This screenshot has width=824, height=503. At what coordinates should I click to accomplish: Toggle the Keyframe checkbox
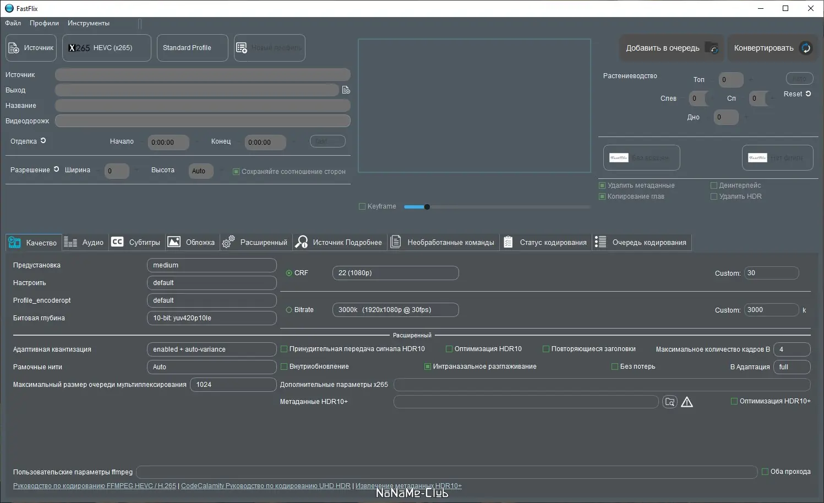tap(362, 206)
